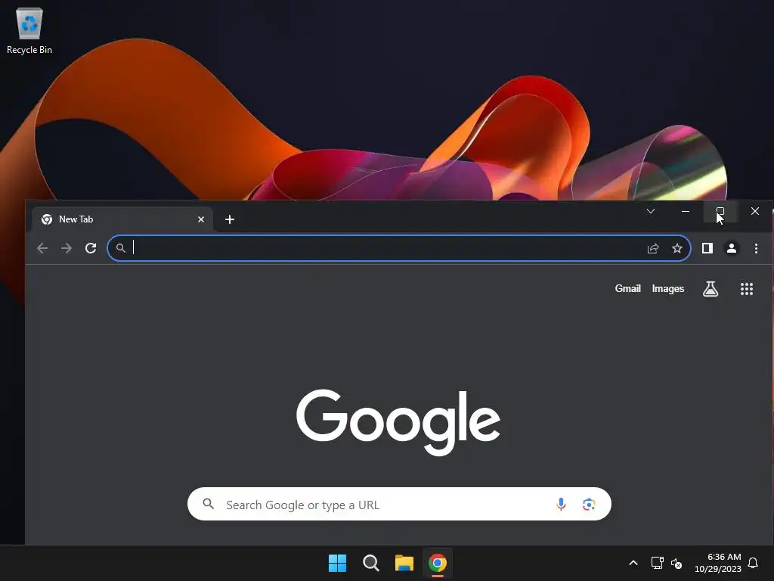
Task: Open the Gmail link
Action: (627, 288)
